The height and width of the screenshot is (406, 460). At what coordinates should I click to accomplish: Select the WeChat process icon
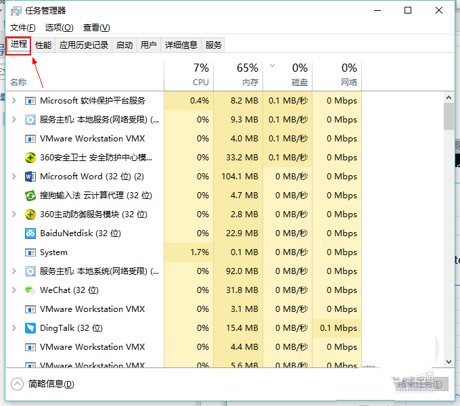[x=30, y=290]
